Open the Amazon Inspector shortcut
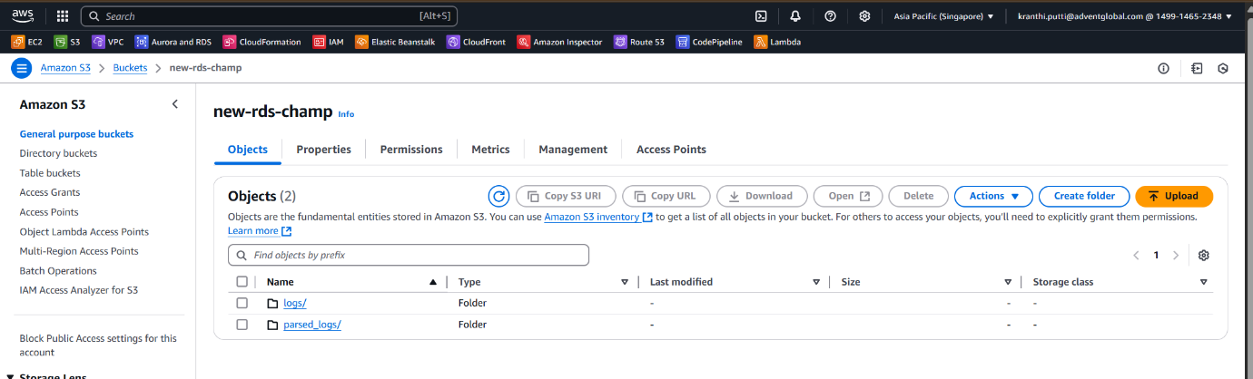The image size is (1253, 379). [559, 42]
